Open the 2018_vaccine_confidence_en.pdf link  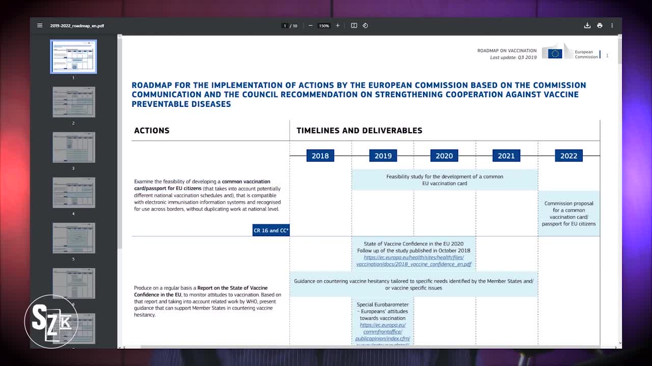414,261
